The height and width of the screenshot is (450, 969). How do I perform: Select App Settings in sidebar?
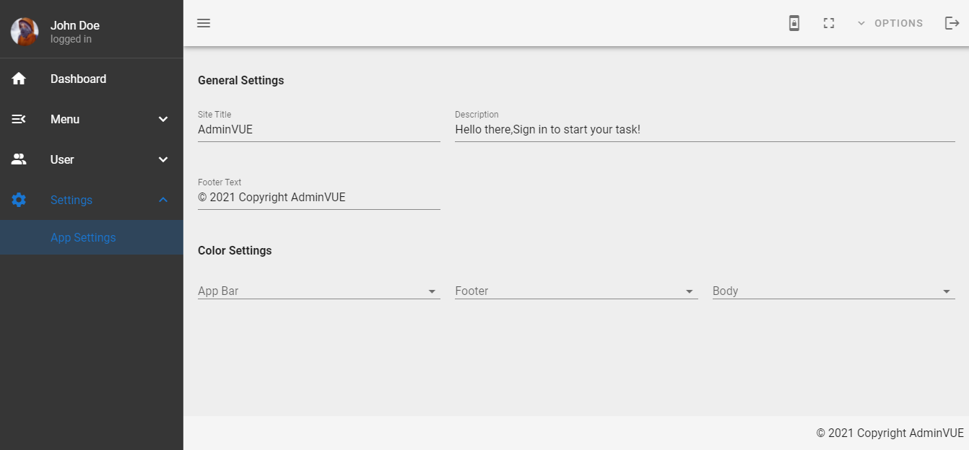[83, 237]
